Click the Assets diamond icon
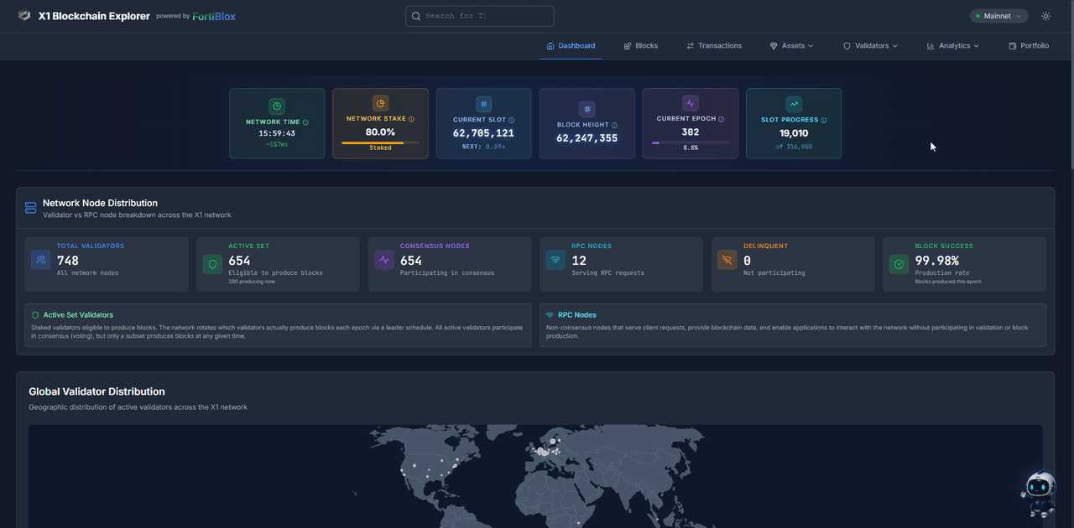The image size is (1074, 528). click(x=774, y=46)
